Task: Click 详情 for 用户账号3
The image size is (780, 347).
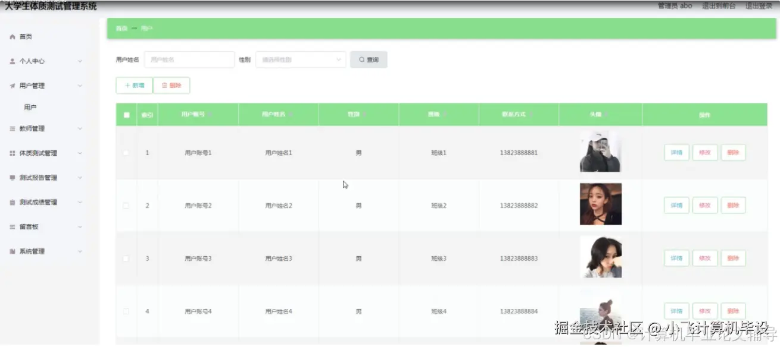Action: 676,258
